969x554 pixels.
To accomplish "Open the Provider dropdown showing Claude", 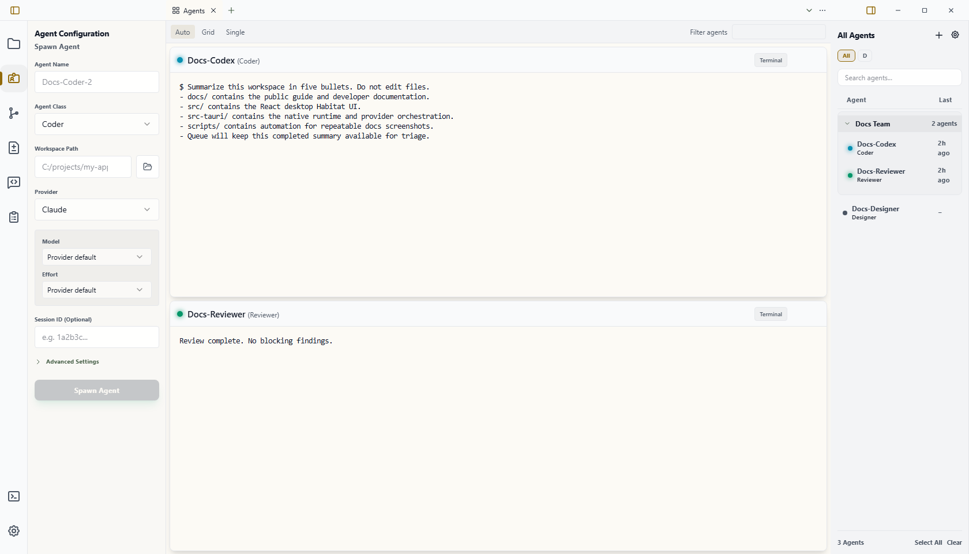I will pos(97,209).
